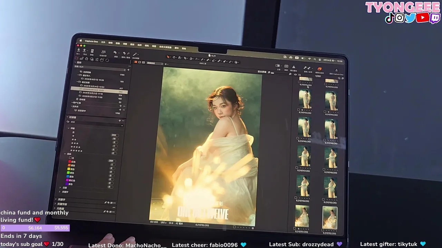Expand the 日期 date filter group
Image resolution: width=442 pixels, height=248 pixels.
pos(61,188)
